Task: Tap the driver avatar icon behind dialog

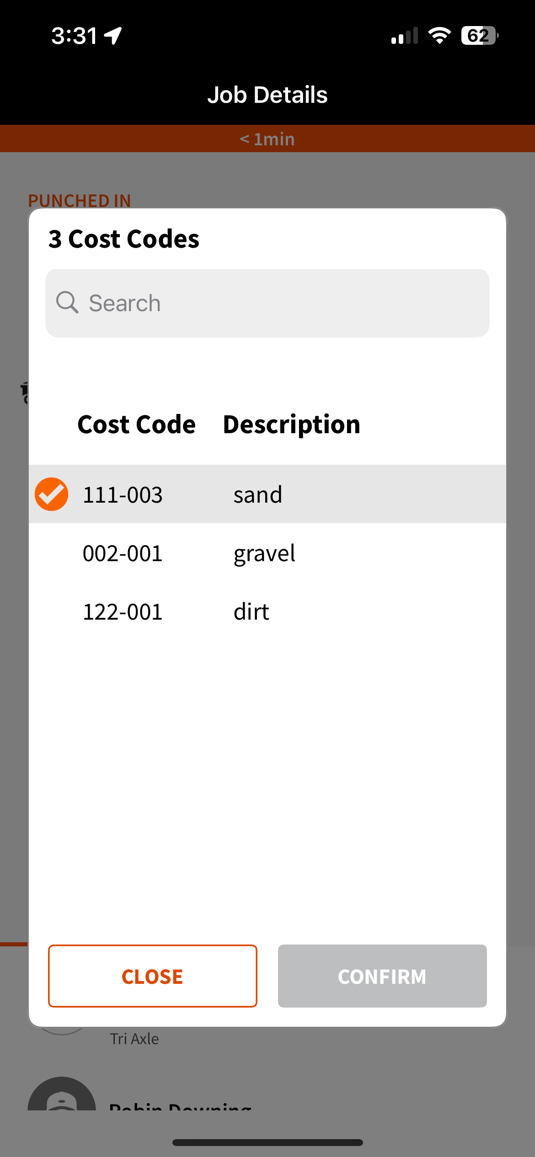Action: 62,1097
